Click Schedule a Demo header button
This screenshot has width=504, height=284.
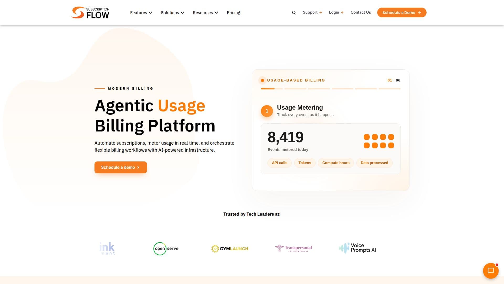[x=402, y=13]
